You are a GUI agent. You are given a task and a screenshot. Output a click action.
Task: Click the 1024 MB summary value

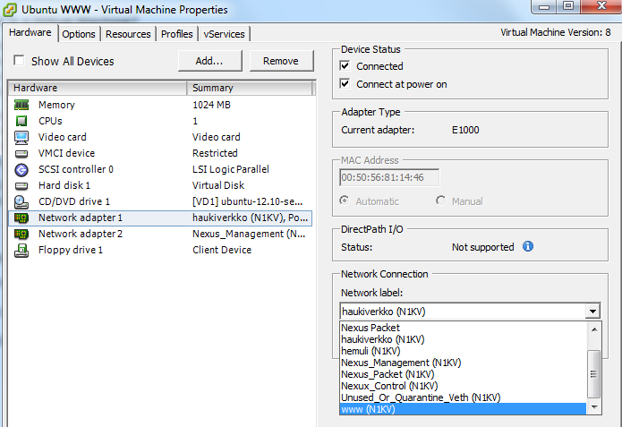[211, 105]
